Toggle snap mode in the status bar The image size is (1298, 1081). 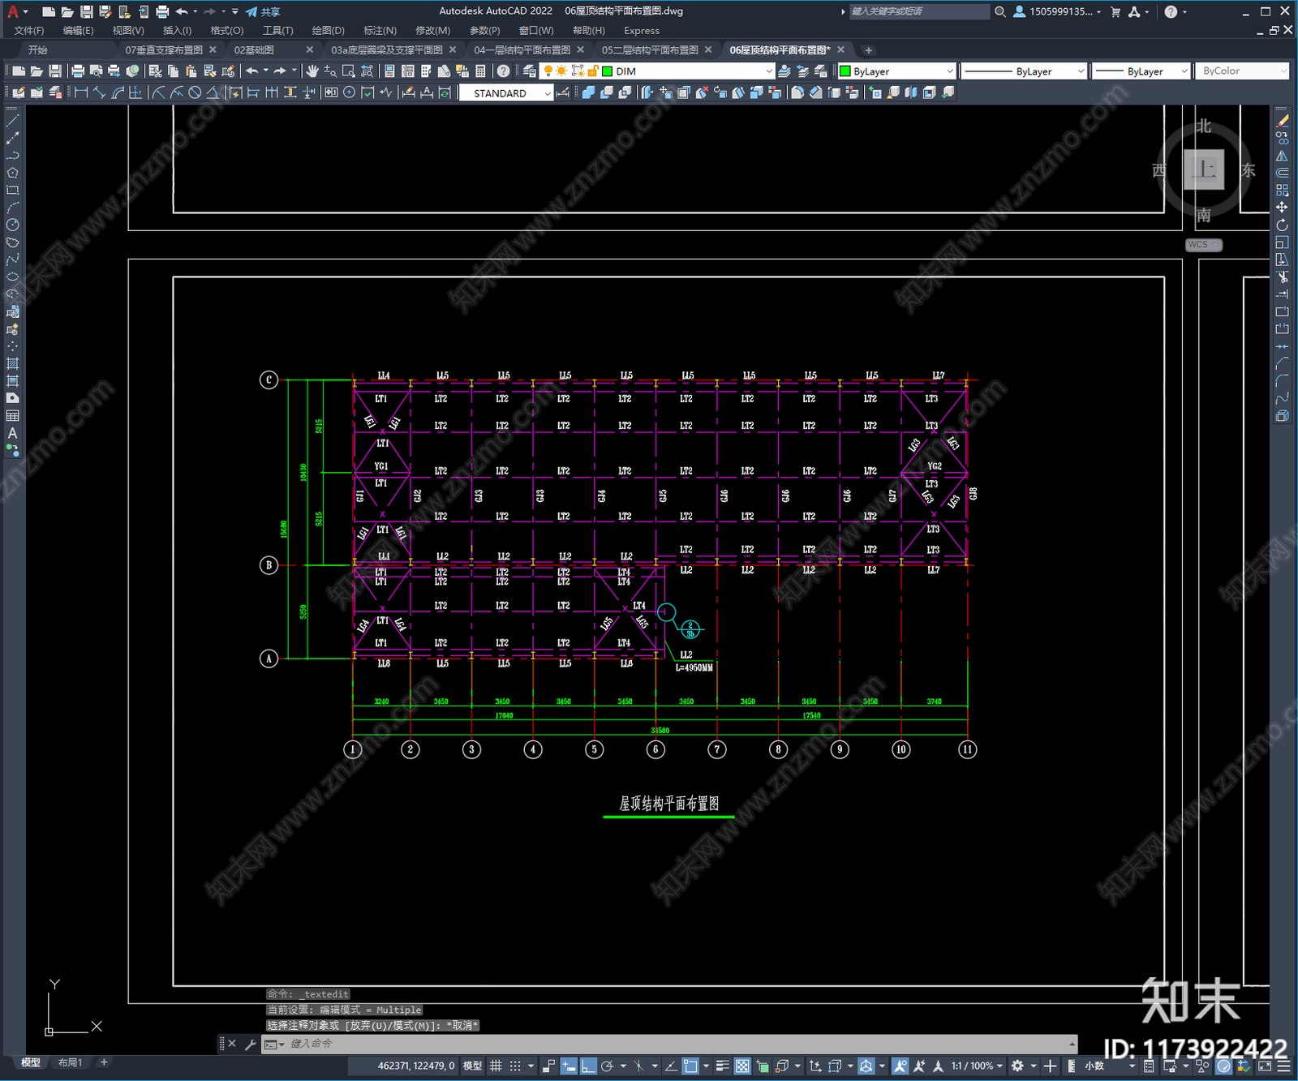514,1066
